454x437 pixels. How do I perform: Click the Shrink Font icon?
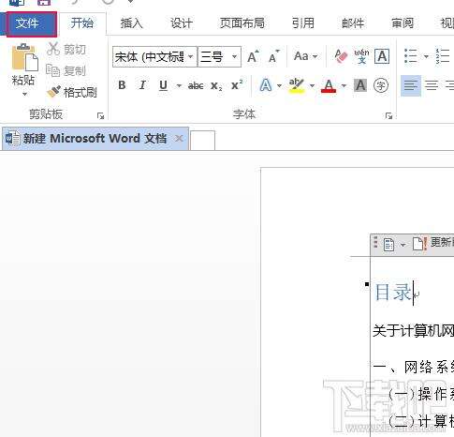coord(274,56)
